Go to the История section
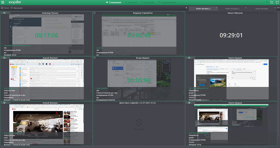The width and height of the screenshot is (280, 148). (x=148, y=3)
